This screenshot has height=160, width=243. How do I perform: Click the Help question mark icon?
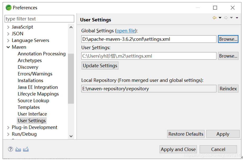[x=10, y=149]
